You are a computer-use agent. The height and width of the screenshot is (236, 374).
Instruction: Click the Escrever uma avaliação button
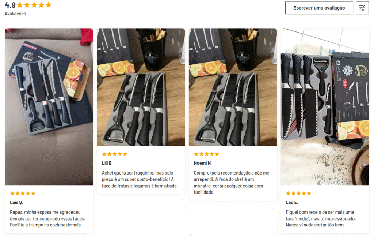click(x=319, y=8)
